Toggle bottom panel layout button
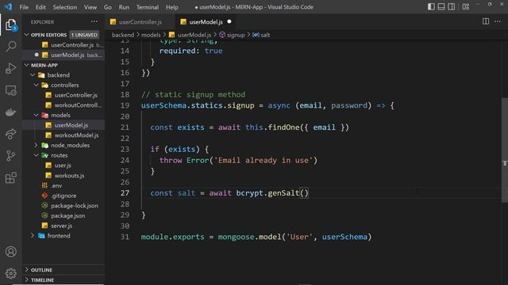508x285 pixels. pyautogui.click(x=441, y=7)
